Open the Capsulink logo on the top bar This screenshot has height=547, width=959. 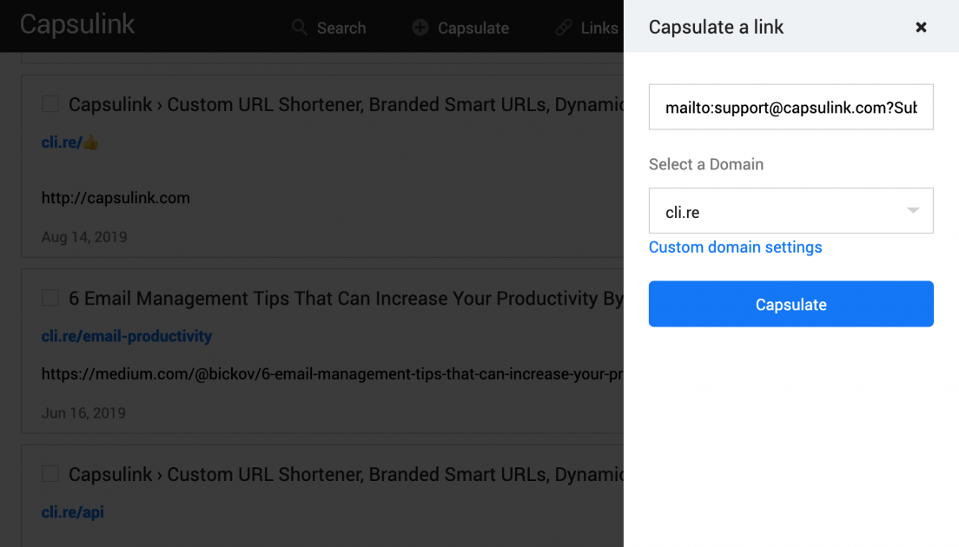tap(76, 24)
